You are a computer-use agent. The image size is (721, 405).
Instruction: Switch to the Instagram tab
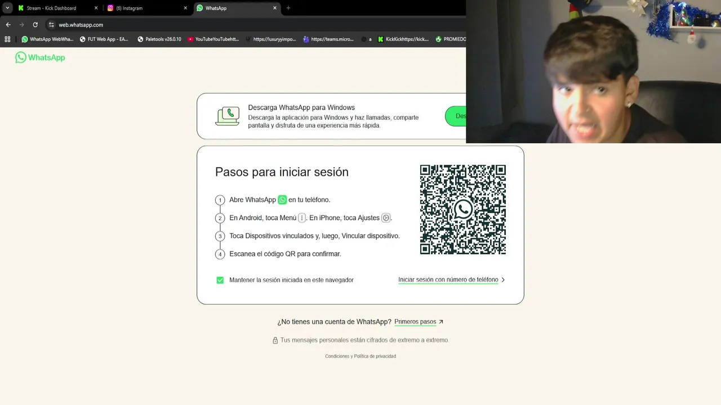(x=130, y=8)
